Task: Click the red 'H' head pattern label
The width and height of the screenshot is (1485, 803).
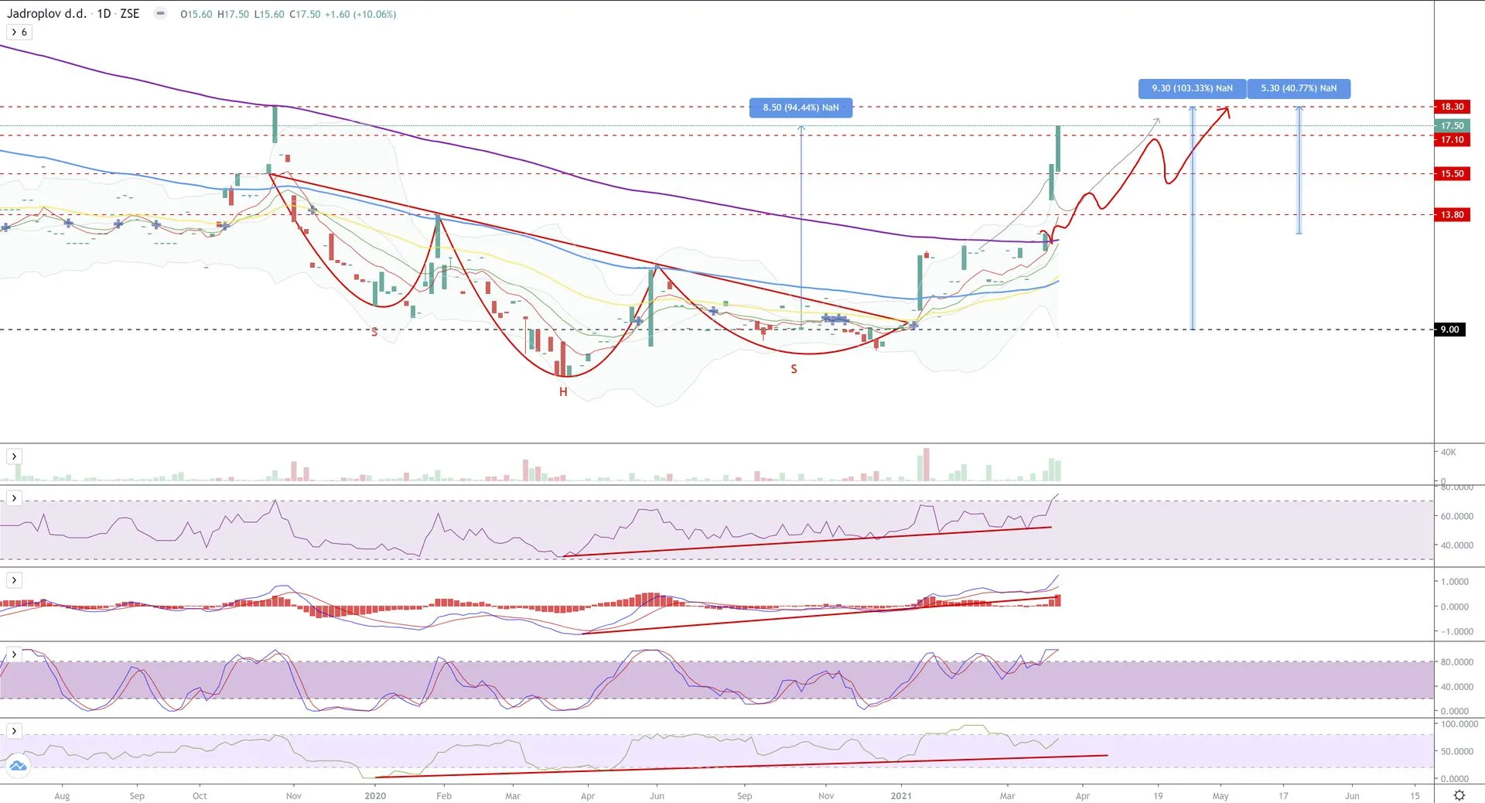Action: (x=563, y=392)
